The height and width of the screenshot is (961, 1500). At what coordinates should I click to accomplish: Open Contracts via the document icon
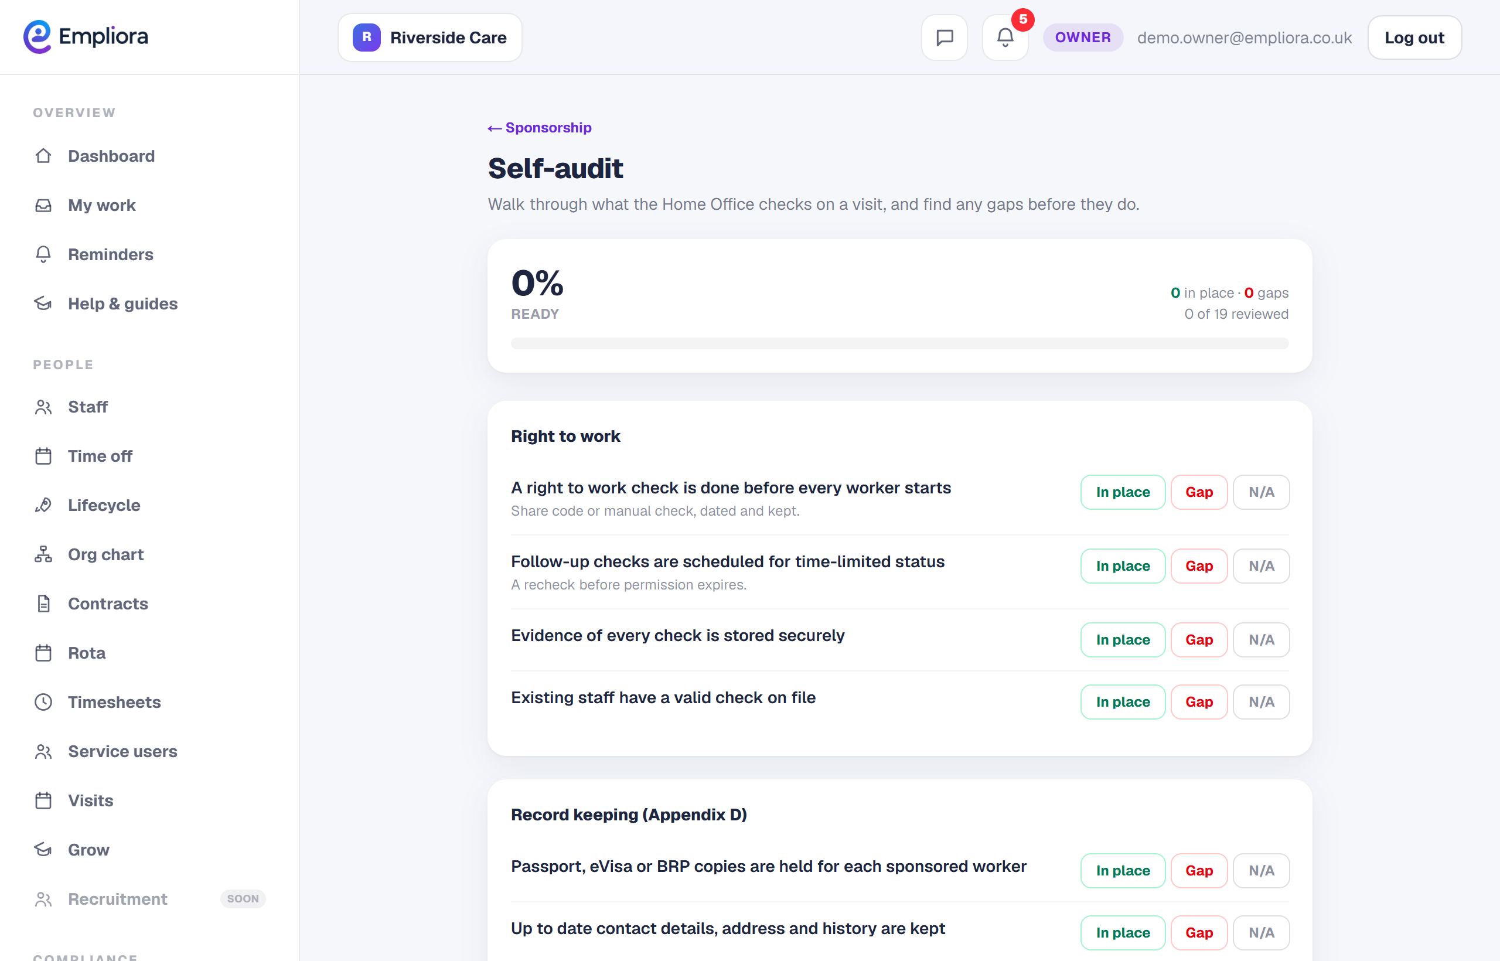tap(43, 604)
